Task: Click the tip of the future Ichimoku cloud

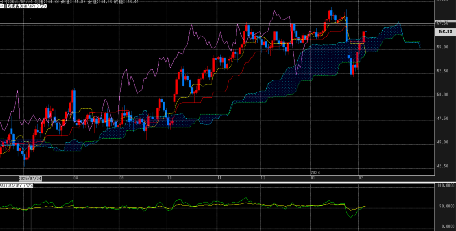Action: click(399, 23)
